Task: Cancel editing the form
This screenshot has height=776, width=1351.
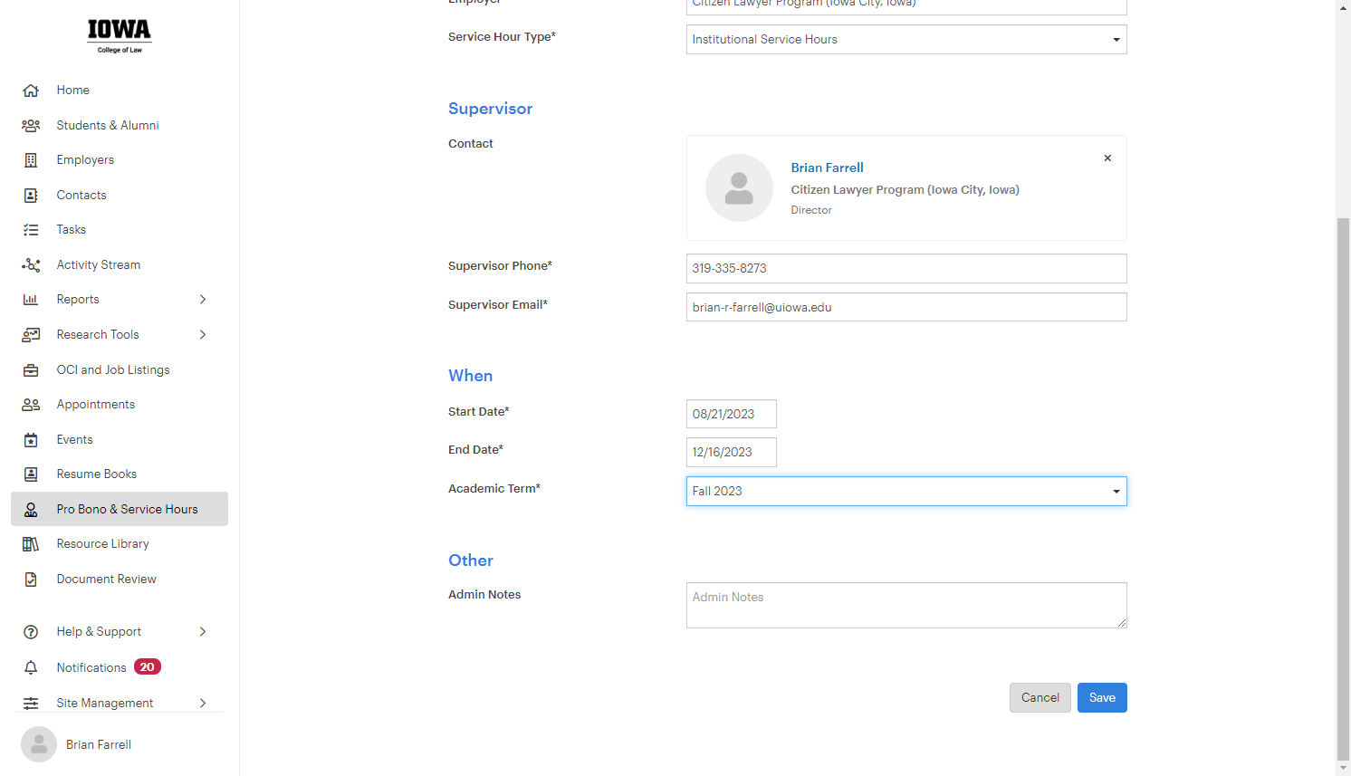Action: 1040,698
